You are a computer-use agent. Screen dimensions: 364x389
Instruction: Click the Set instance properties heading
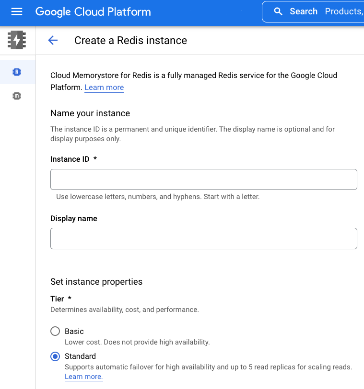[x=96, y=282]
